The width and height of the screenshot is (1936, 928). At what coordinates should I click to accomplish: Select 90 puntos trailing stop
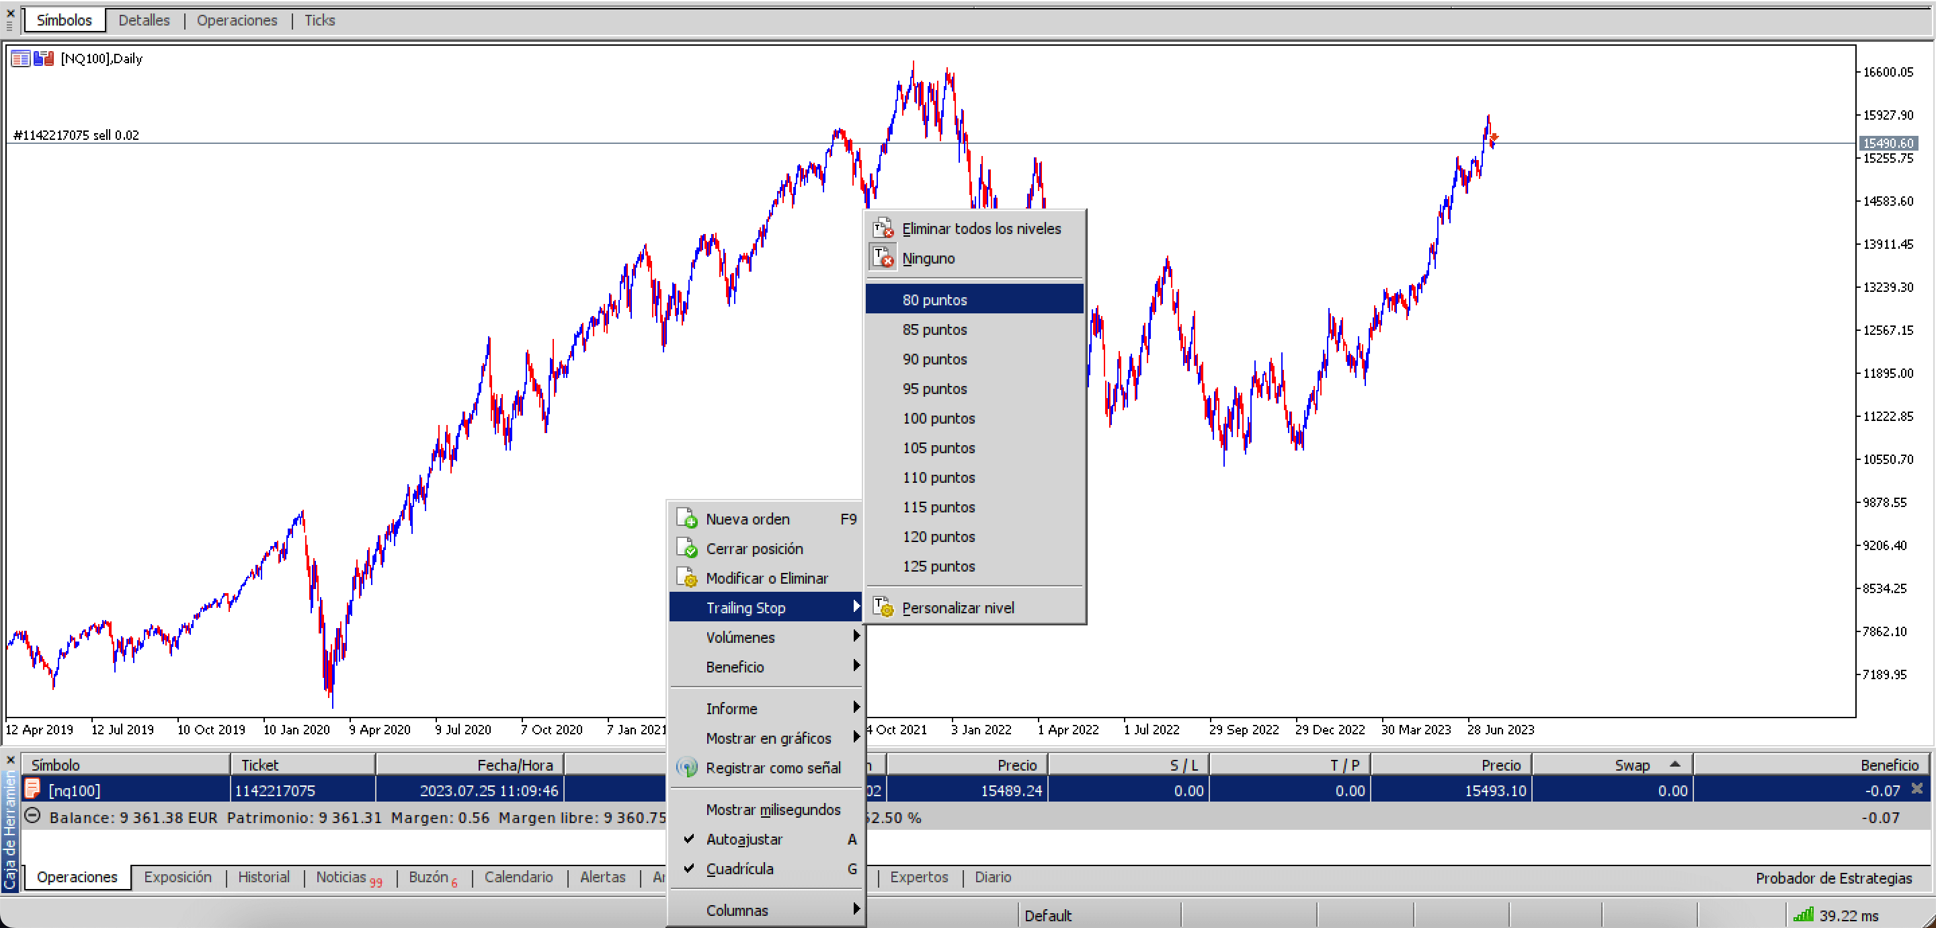974,358
